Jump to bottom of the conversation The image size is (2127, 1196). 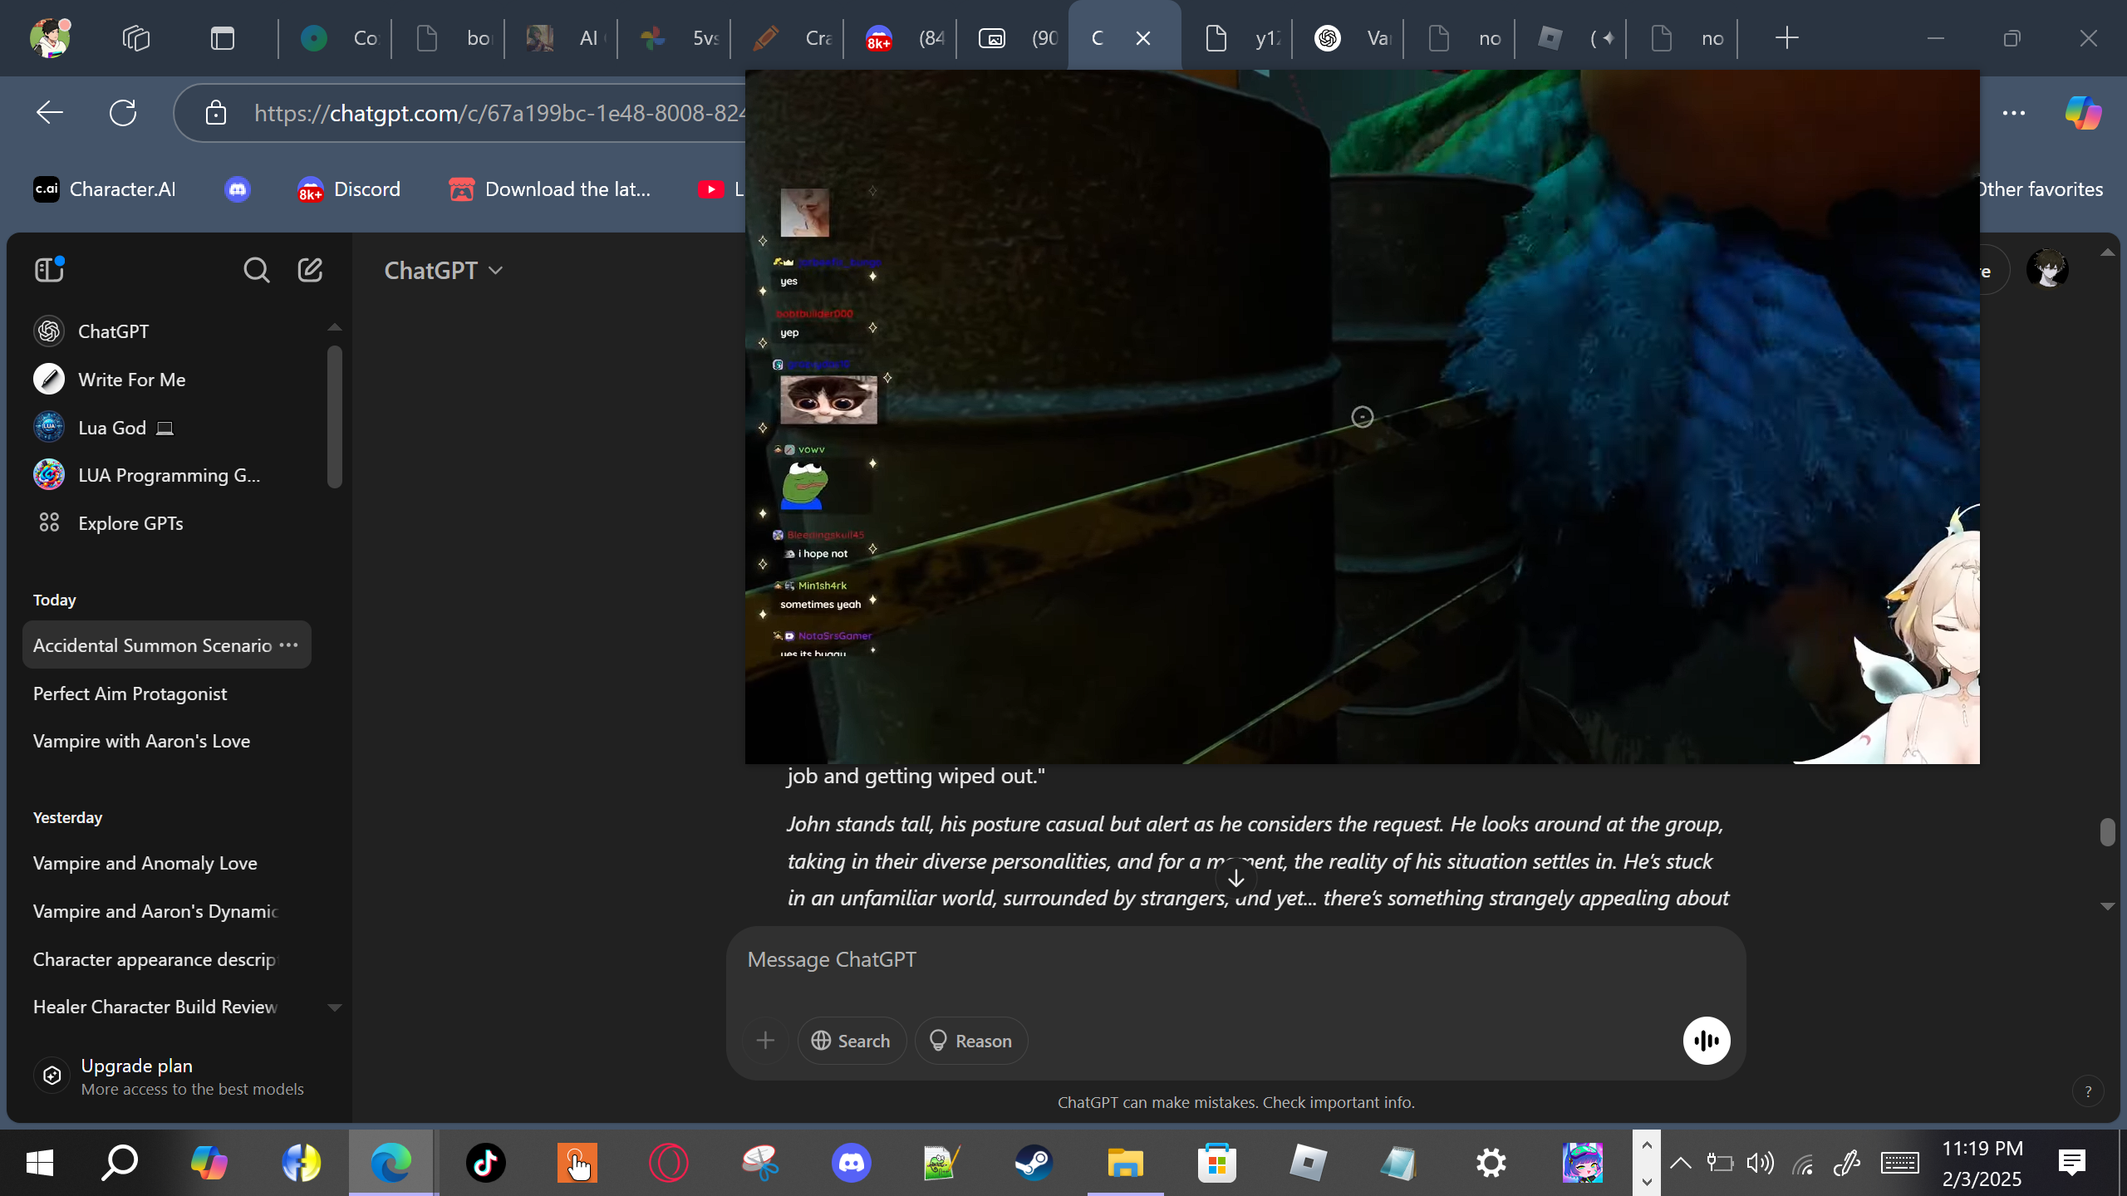coord(1236,879)
